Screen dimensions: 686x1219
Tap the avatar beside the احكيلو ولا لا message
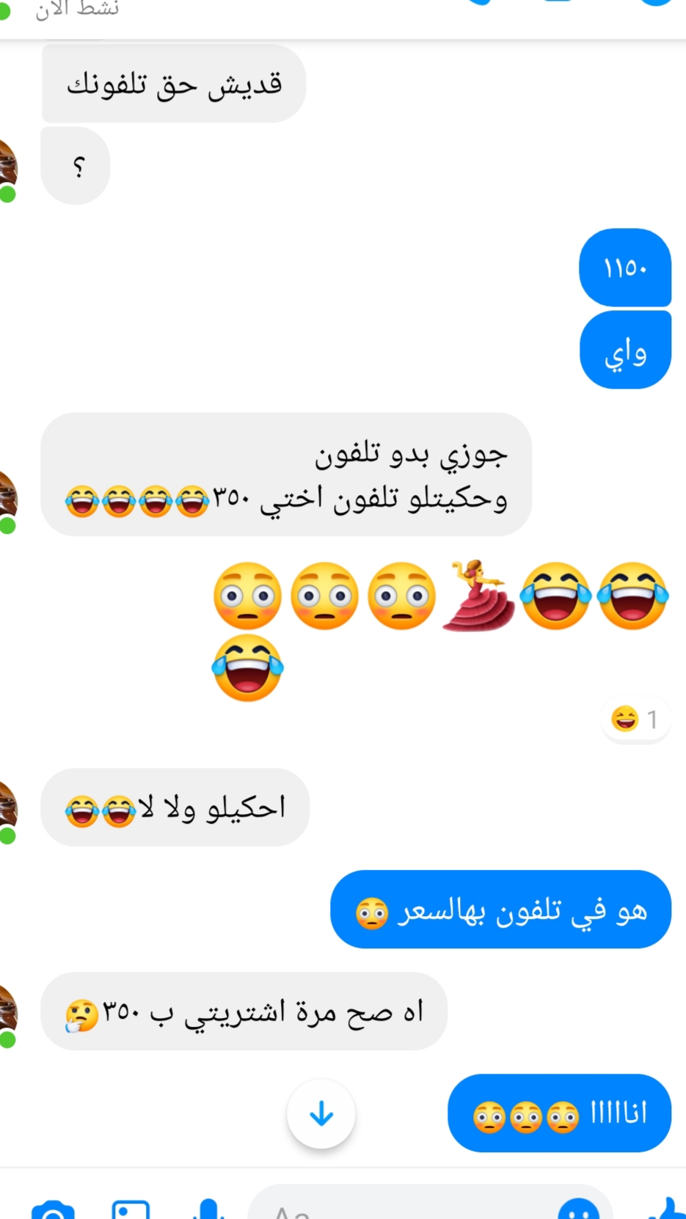[7, 811]
